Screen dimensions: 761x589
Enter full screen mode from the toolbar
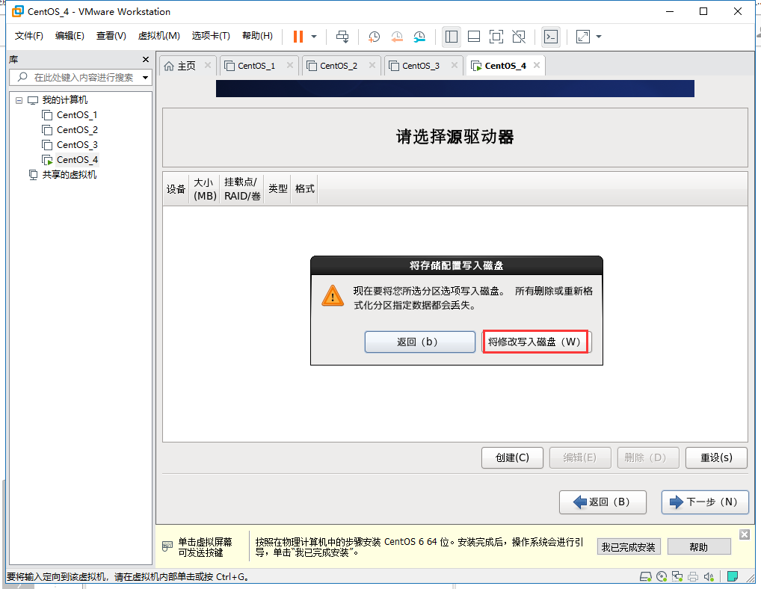pyautogui.click(x=496, y=37)
